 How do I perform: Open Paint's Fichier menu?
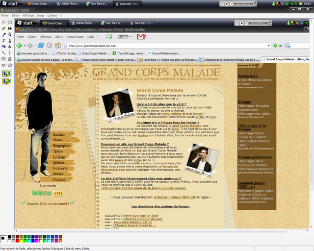coord(5,15)
